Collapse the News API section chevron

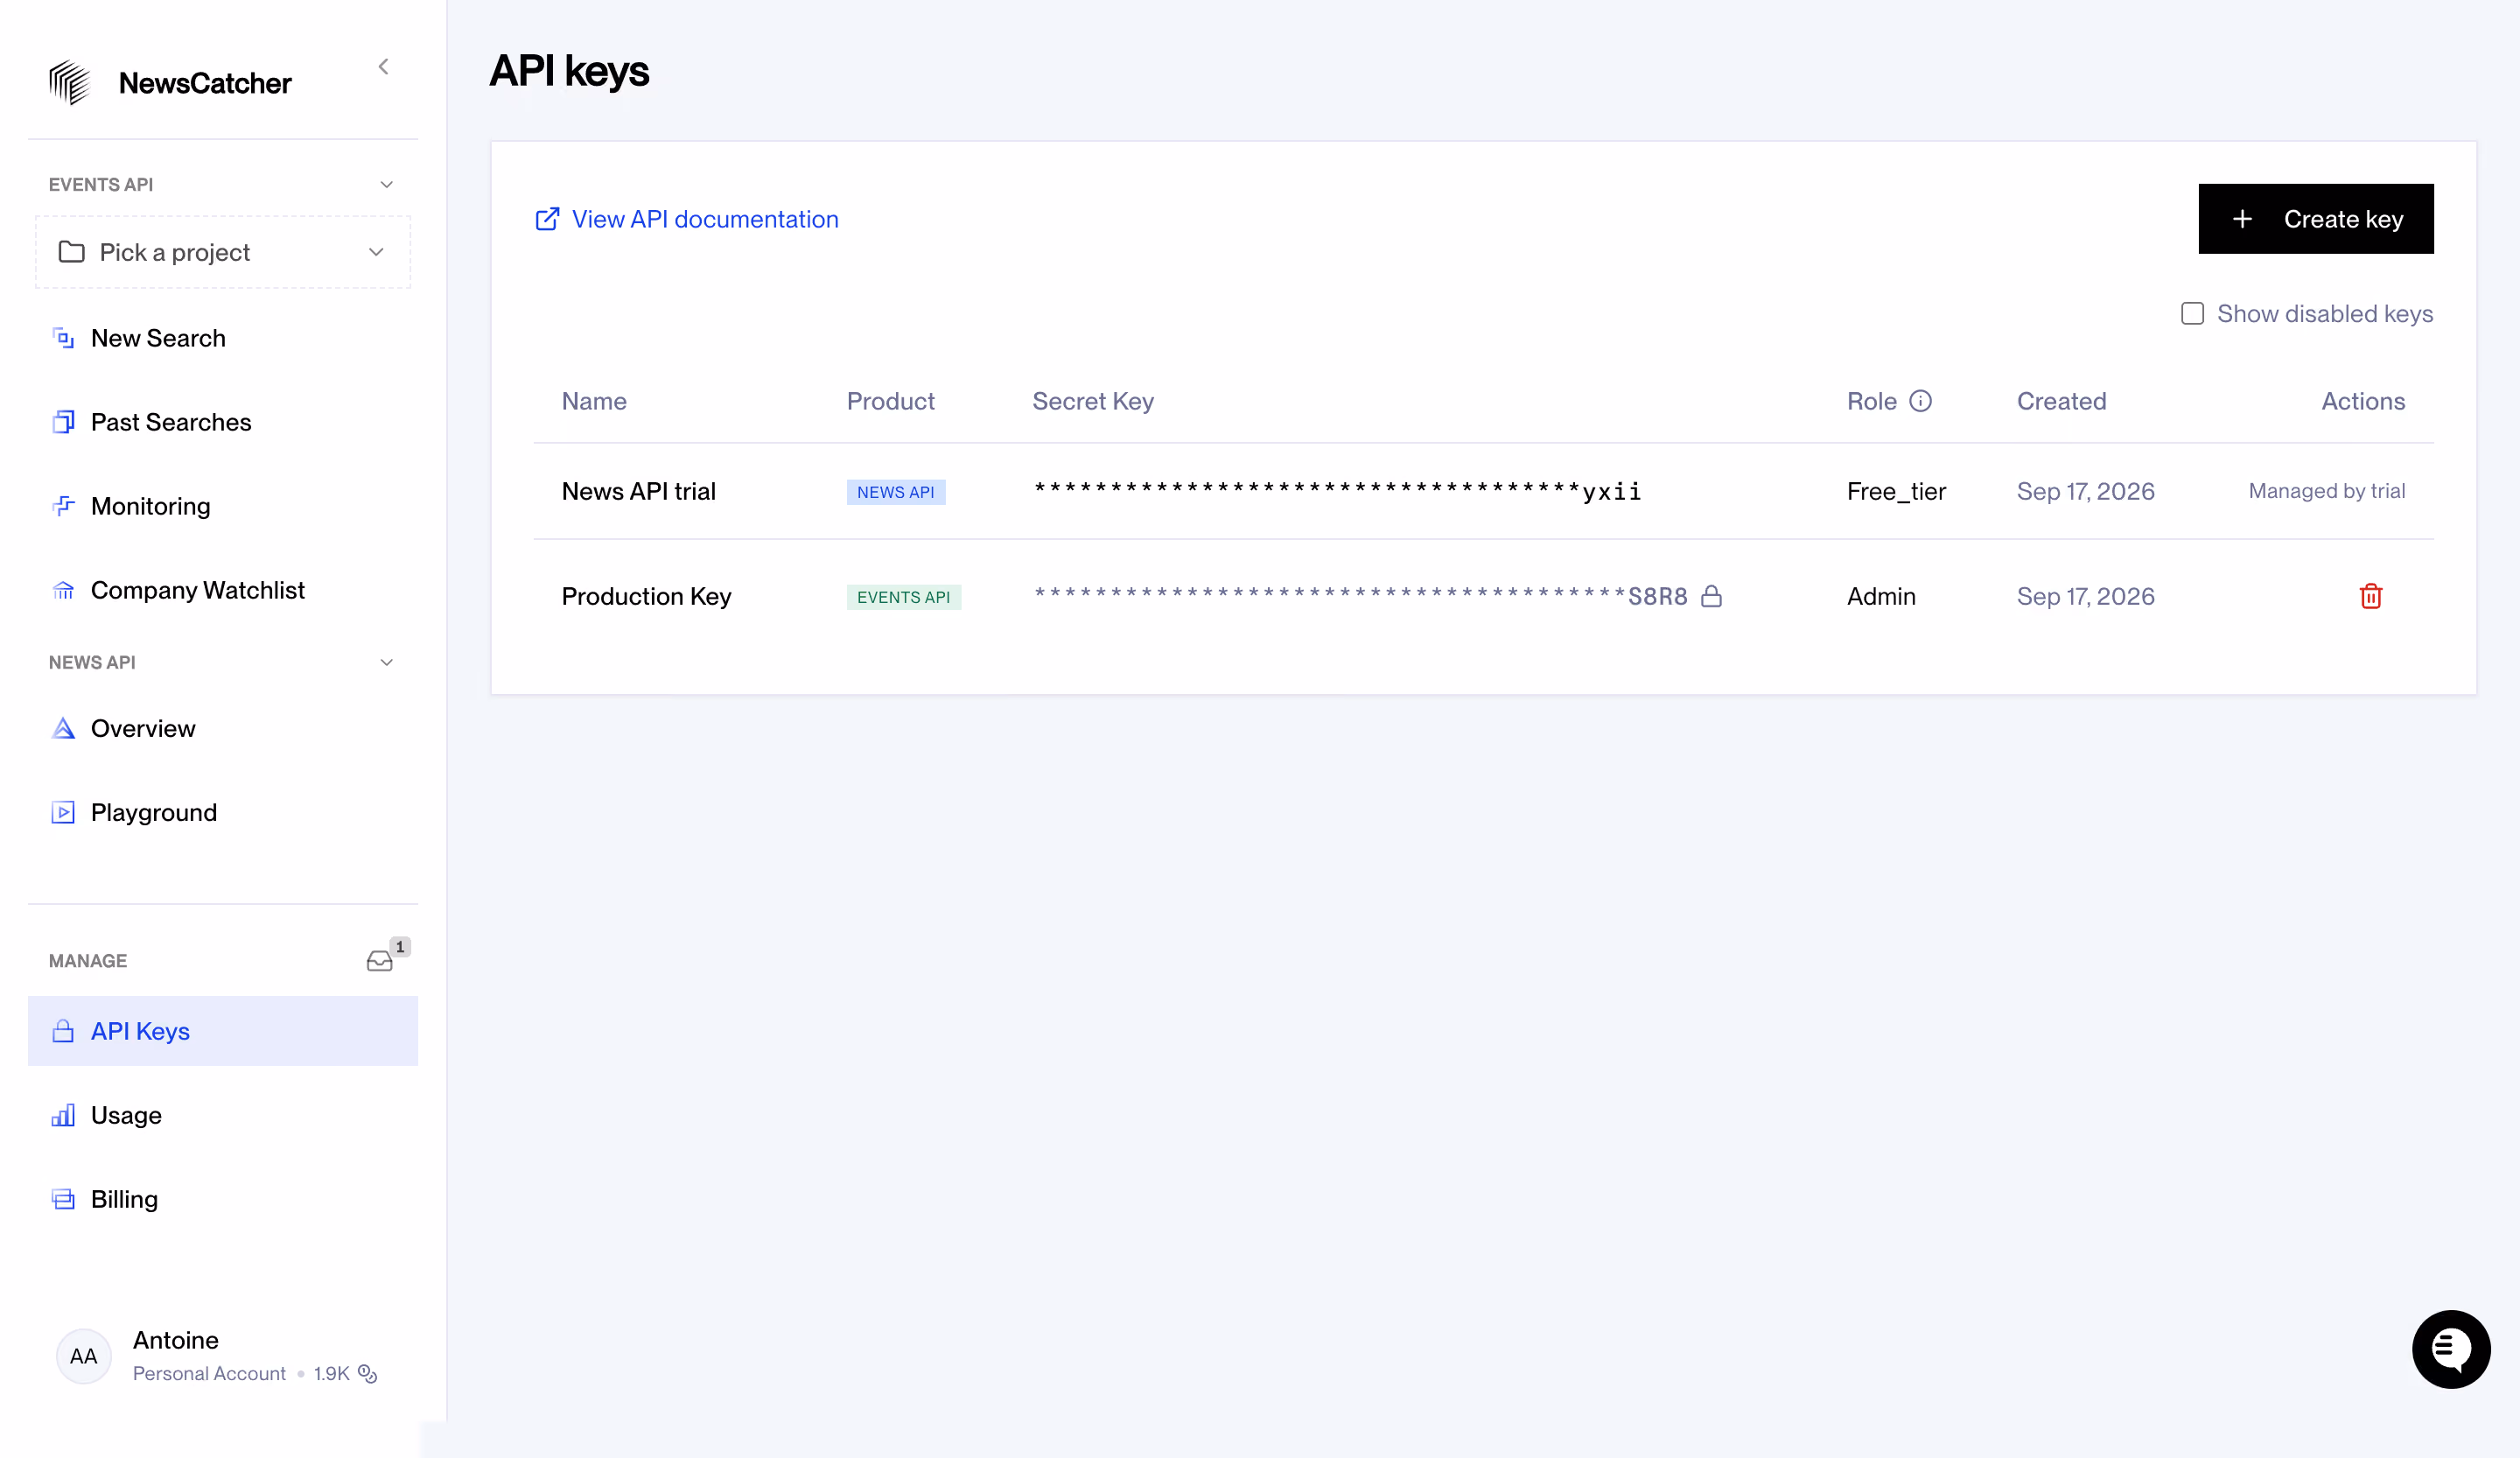[387, 663]
